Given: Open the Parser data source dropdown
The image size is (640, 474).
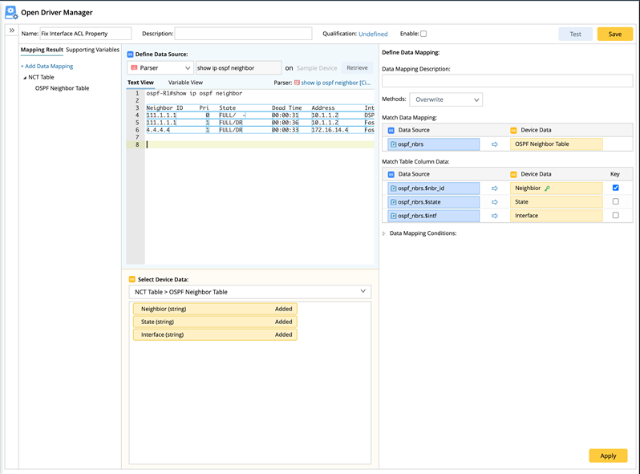Looking at the screenshot, I should point(160,68).
